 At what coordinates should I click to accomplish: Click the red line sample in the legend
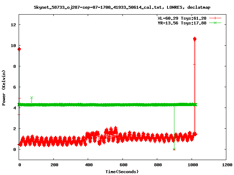click(215, 18)
